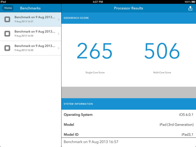This screenshot has width=196, height=147.
Task: Tap the single-core score value 265
Action: point(95,51)
